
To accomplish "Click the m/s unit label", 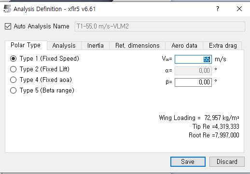I will [x=221, y=59].
